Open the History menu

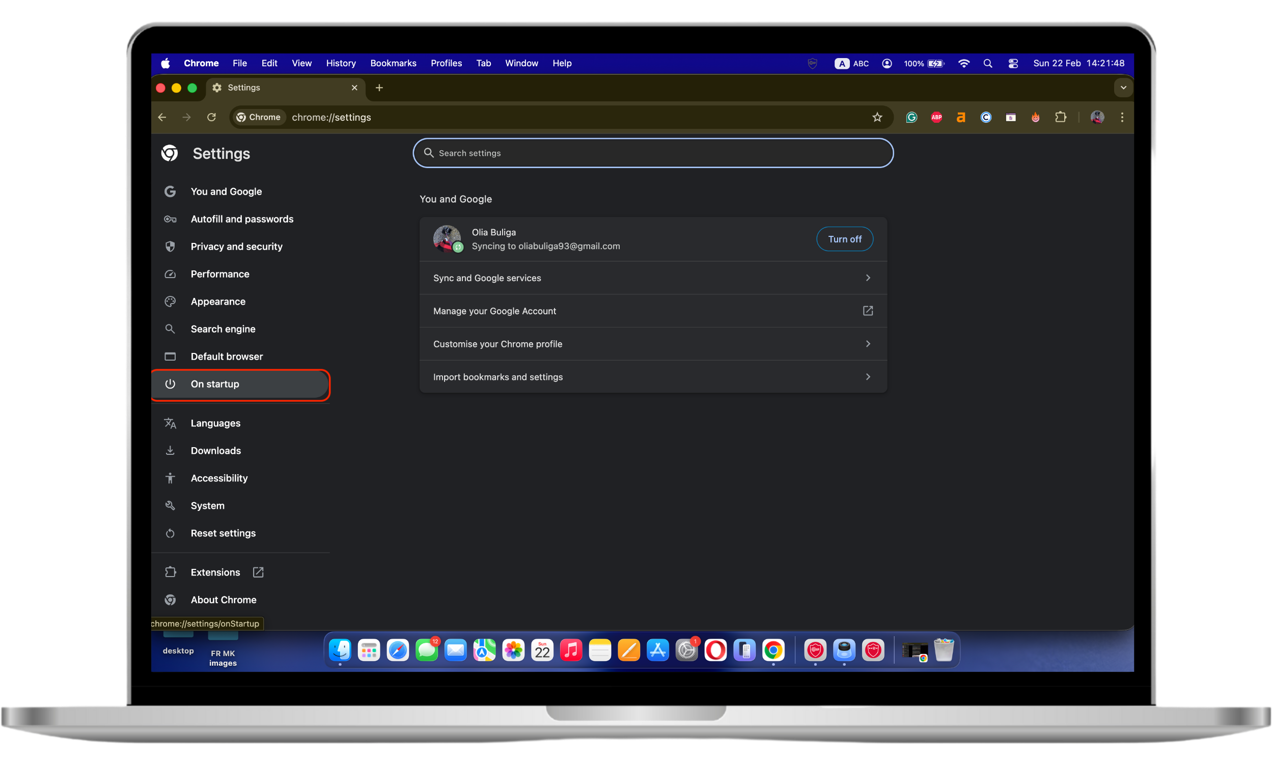340,63
